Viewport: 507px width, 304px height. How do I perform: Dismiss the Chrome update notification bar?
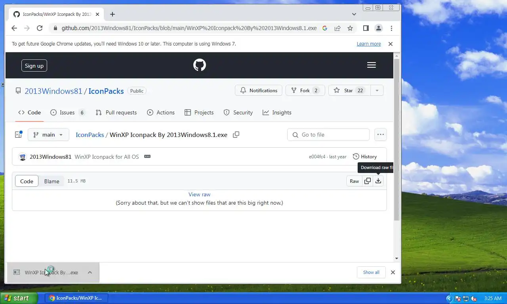pos(391,44)
